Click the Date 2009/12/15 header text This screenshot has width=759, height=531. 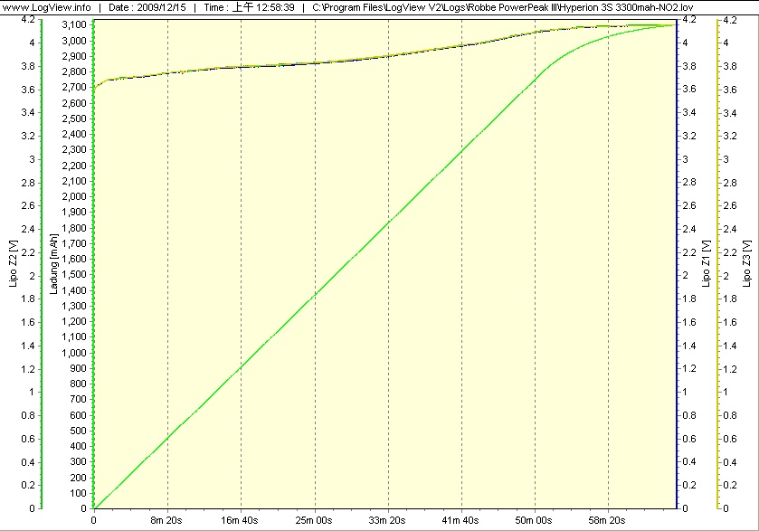click(146, 6)
